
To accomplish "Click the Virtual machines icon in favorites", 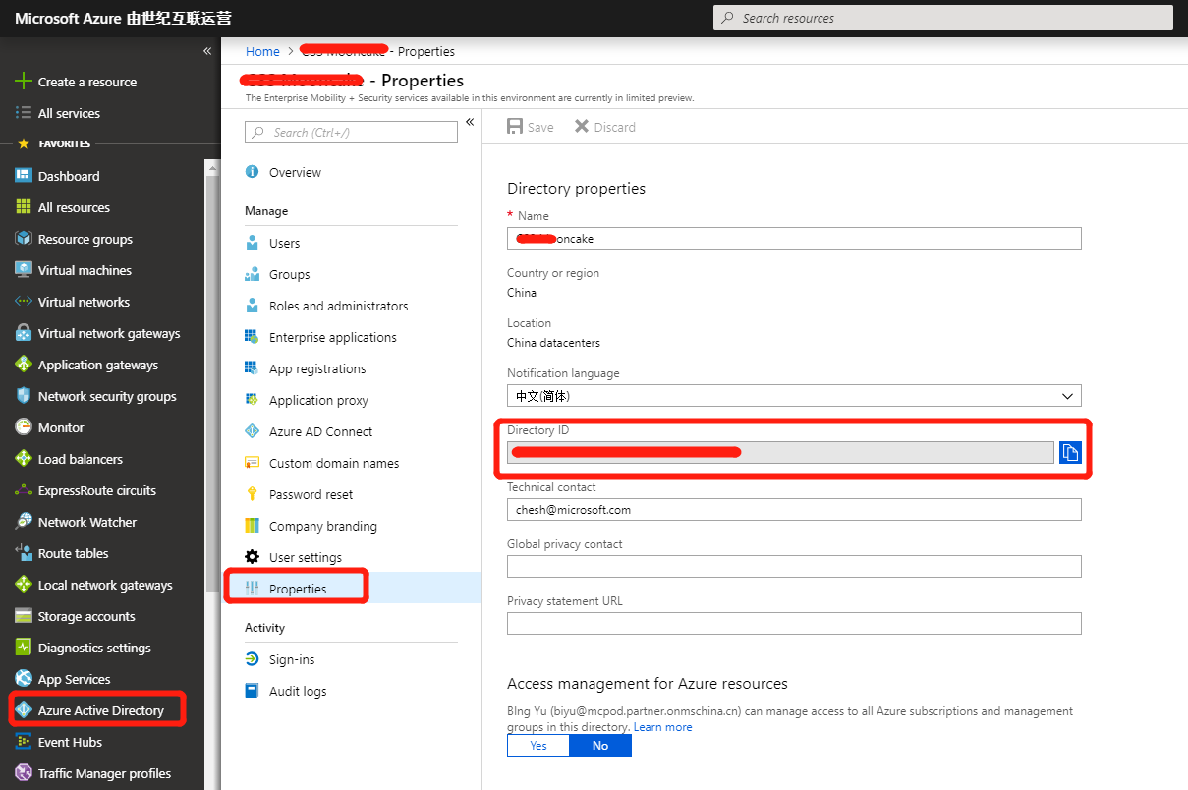I will [24, 270].
